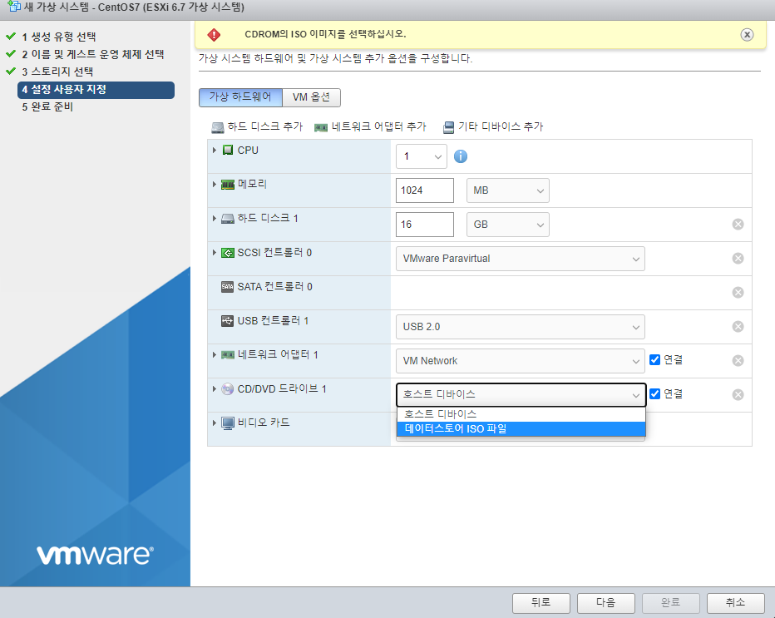The width and height of the screenshot is (775, 618).
Task: Expand the 메모리 settings row
Action: point(215,184)
